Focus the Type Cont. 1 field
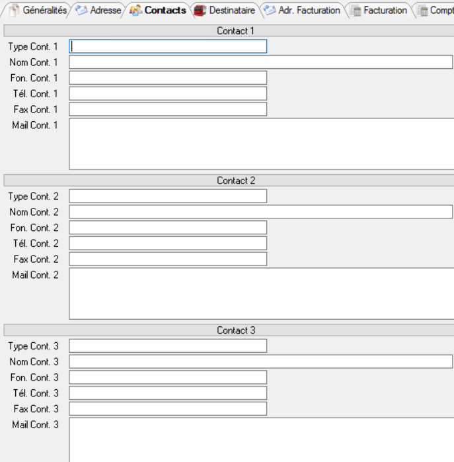Viewport: 454px width, 462px height. click(x=168, y=46)
